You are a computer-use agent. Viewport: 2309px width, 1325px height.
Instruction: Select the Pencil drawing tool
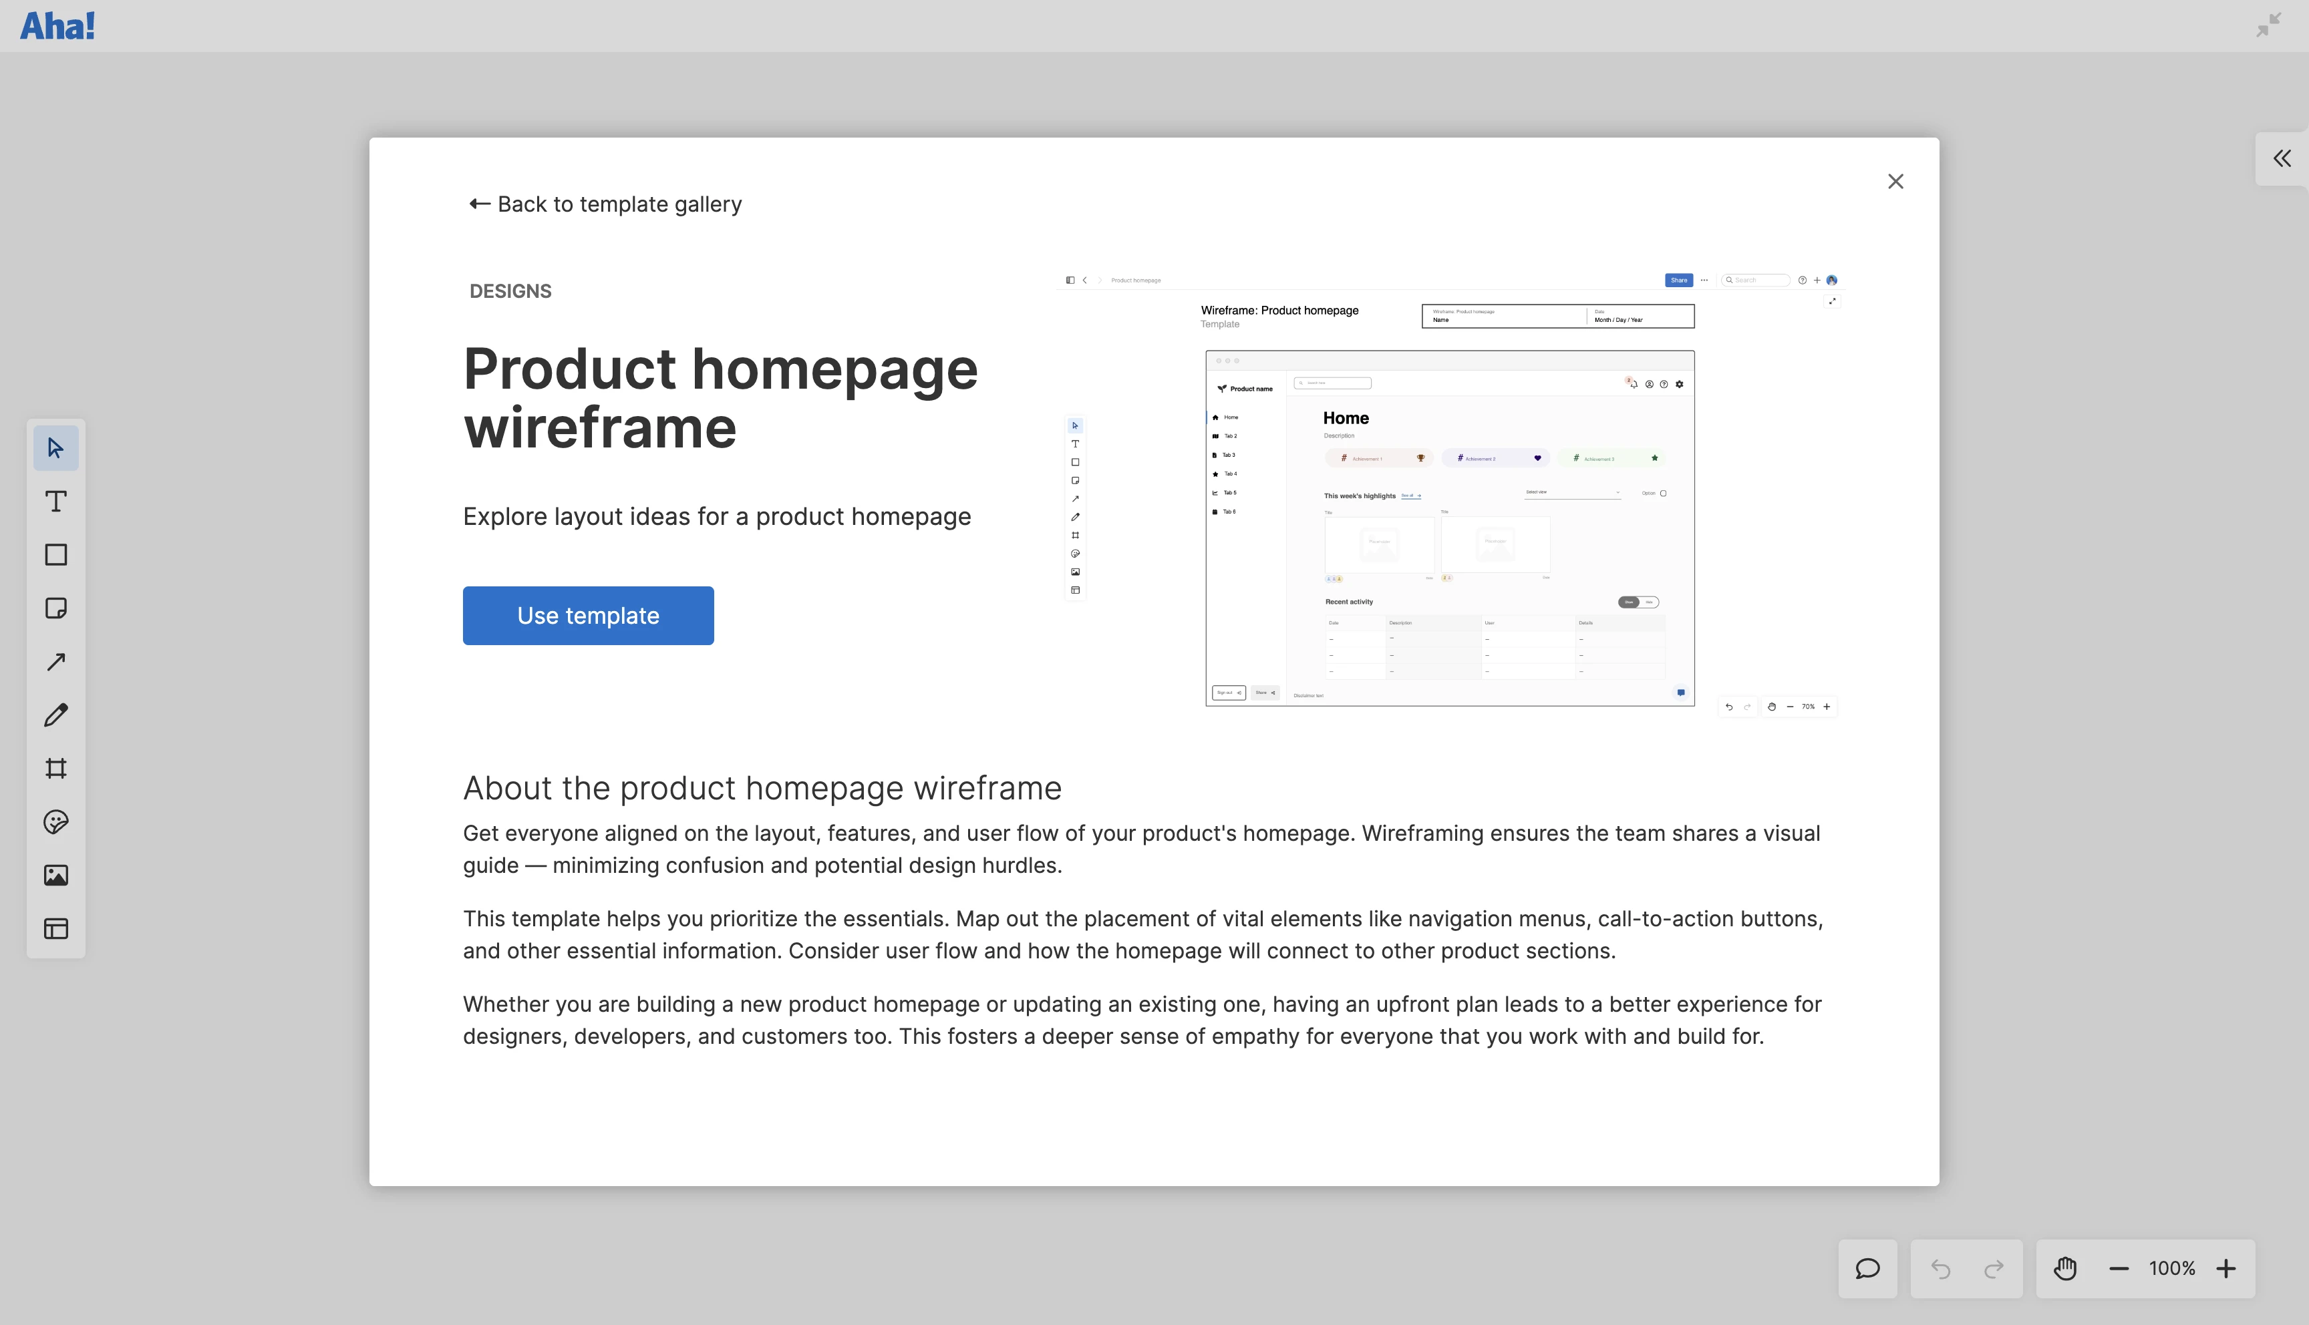tap(55, 715)
